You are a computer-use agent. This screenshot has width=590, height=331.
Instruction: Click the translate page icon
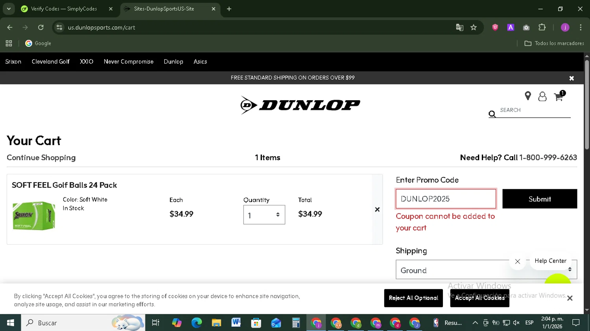coord(459,27)
